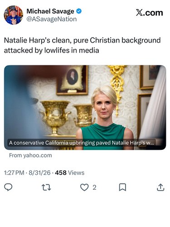Viewport: 170px width, 227px height.
Task: Open the 'A conservative California upbringing' caption
Action: coord(82,143)
